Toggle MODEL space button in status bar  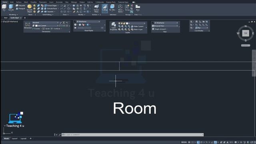click(184, 142)
